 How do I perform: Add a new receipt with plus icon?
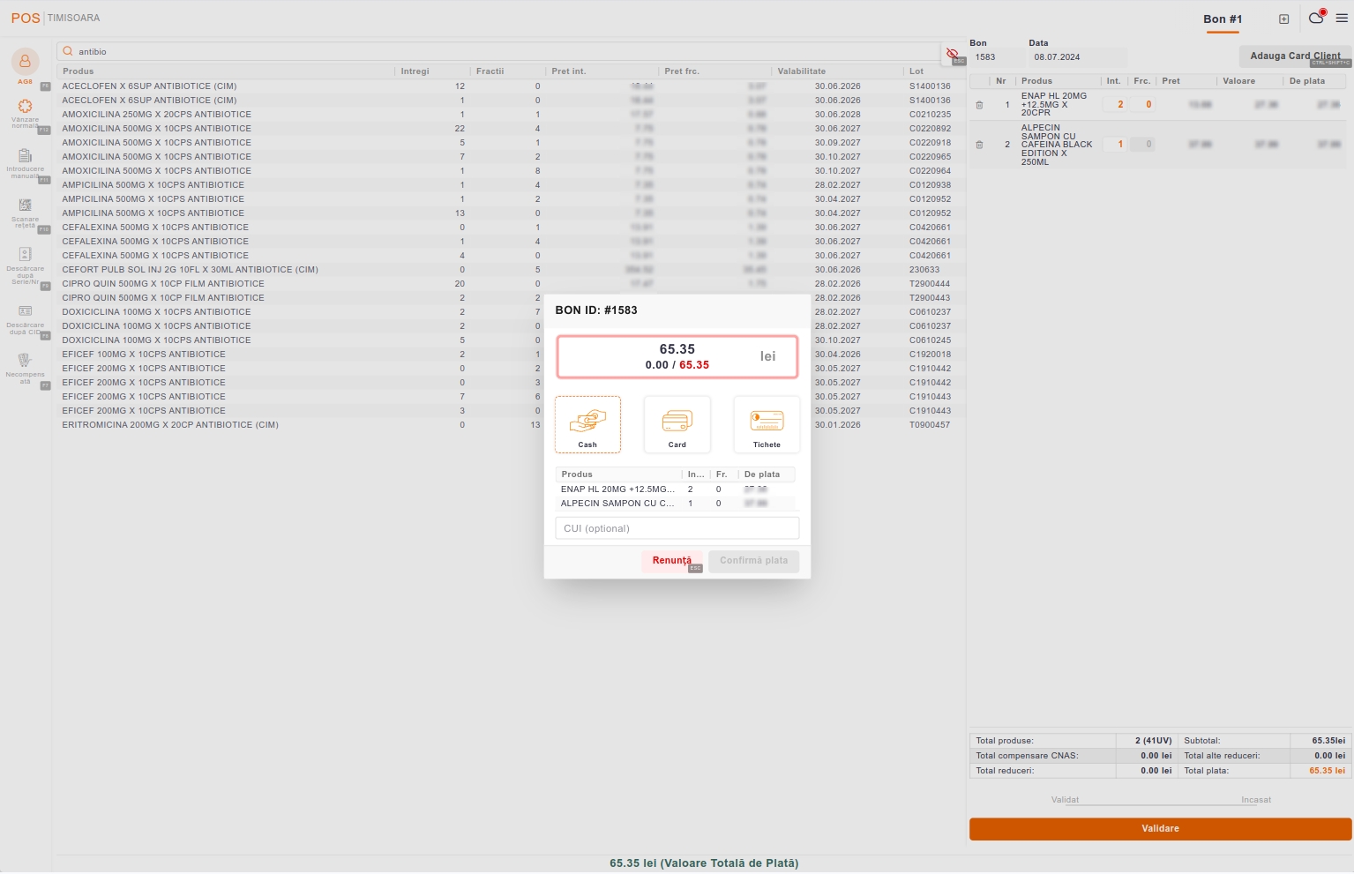pos(1283,19)
